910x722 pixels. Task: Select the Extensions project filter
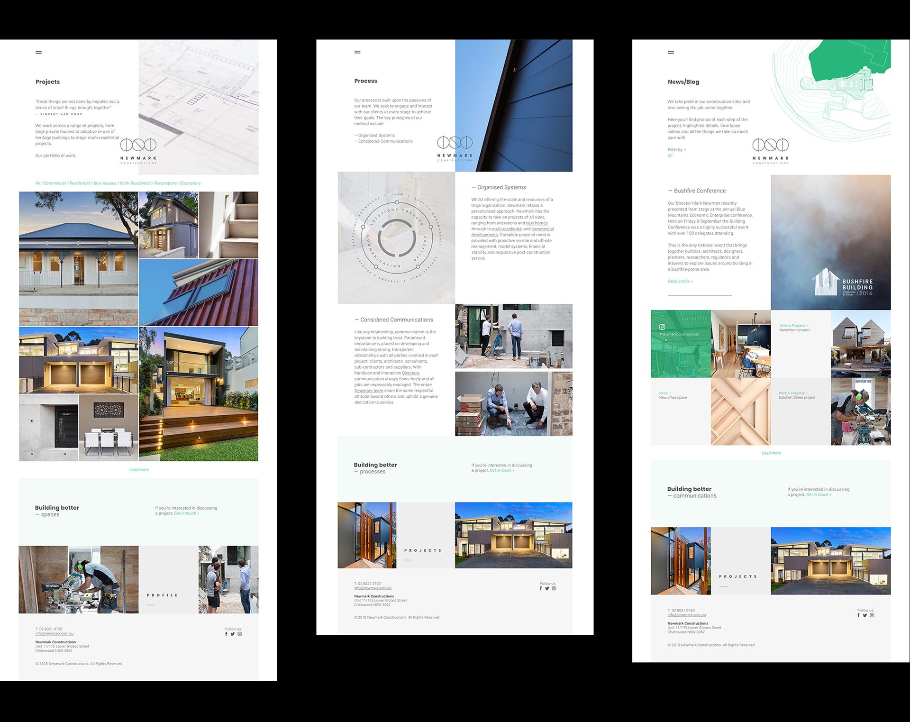[191, 183]
